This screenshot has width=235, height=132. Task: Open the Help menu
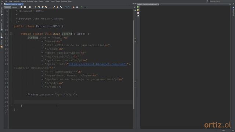point(70,1)
